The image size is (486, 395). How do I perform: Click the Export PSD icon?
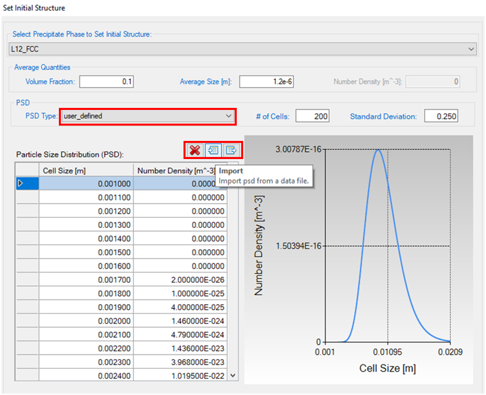click(231, 150)
